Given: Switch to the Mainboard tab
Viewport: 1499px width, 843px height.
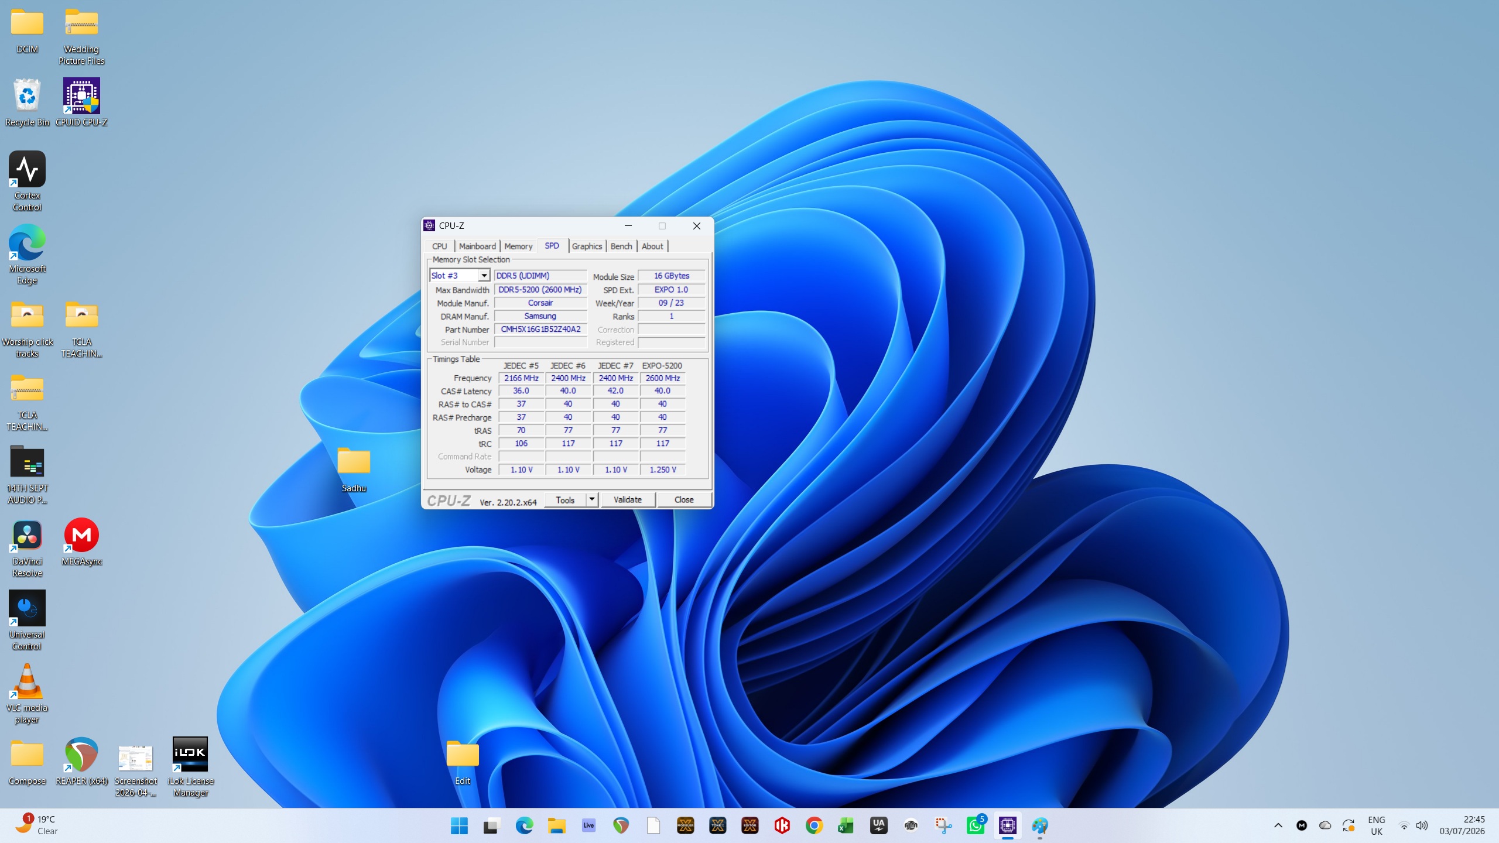Looking at the screenshot, I should coord(477,246).
